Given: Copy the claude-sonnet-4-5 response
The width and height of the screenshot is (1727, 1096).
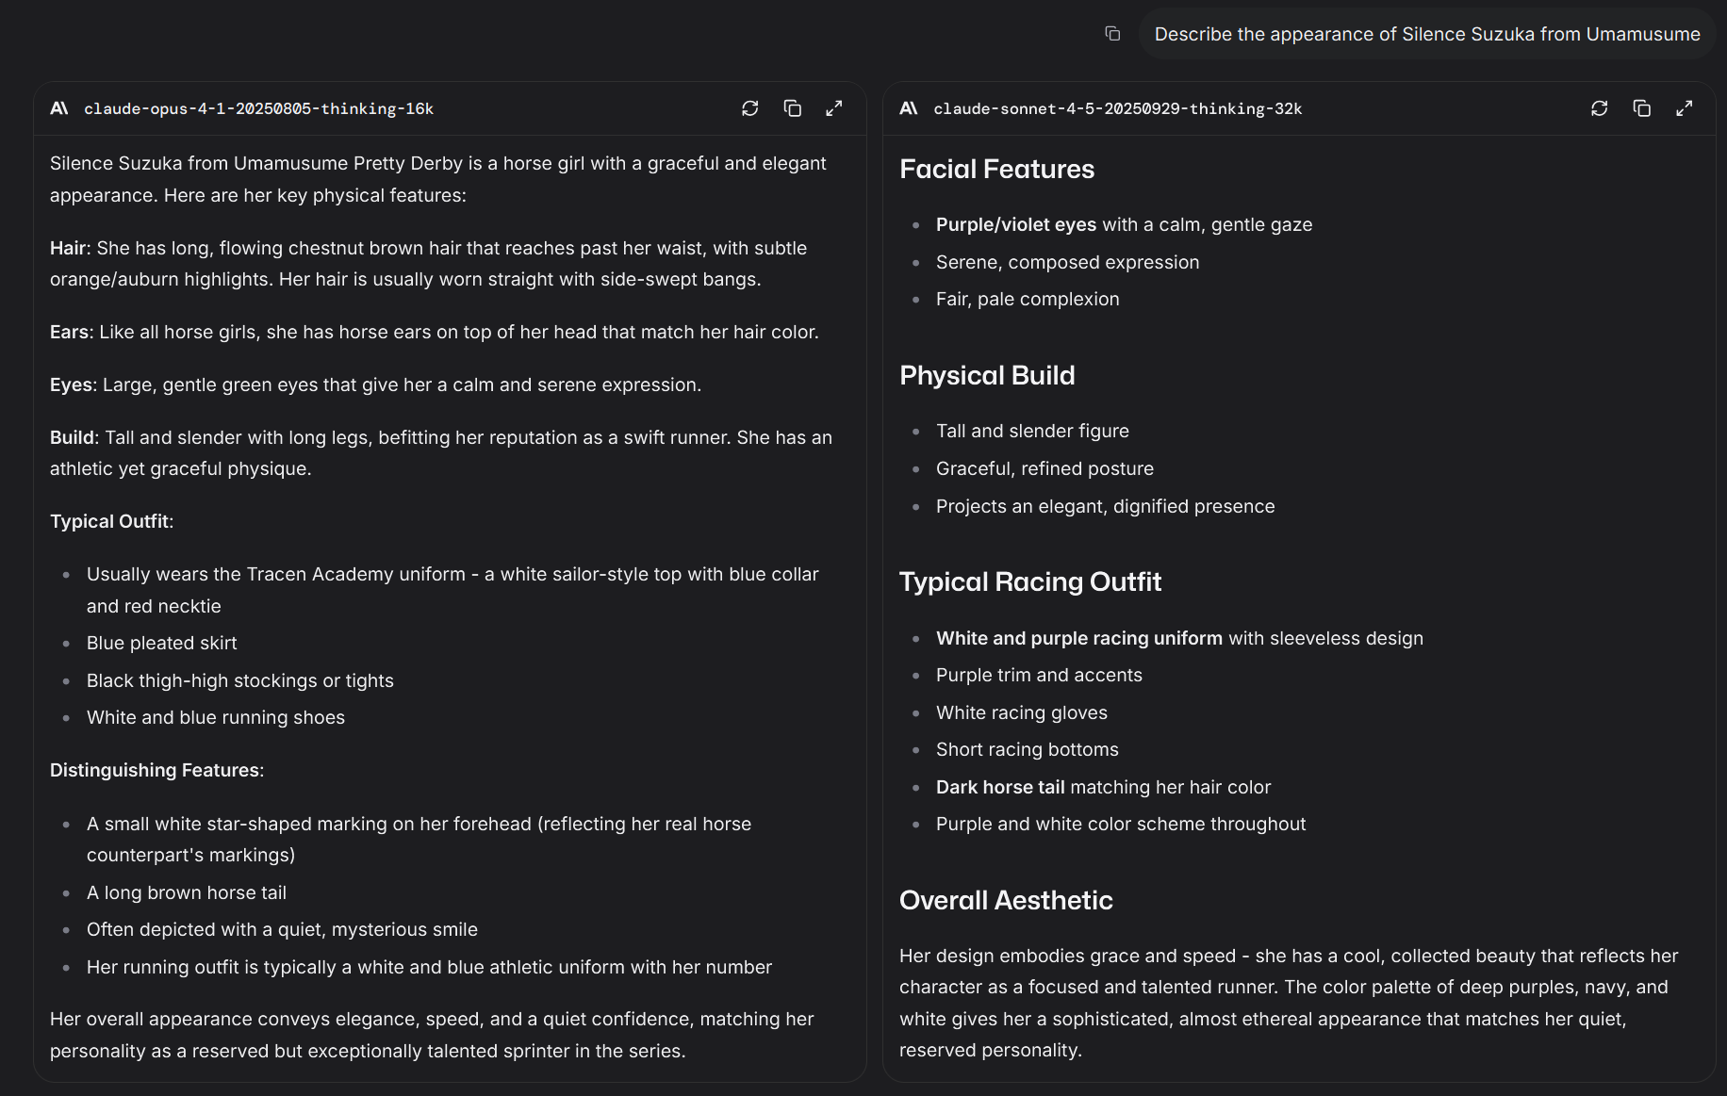Looking at the screenshot, I should pyautogui.click(x=1642, y=108).
